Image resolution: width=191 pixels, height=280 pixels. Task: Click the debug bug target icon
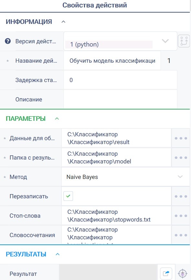[183, 274]
